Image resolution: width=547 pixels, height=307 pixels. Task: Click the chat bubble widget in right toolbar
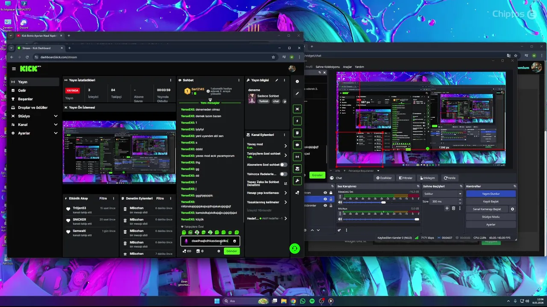(x=297, y=145)
